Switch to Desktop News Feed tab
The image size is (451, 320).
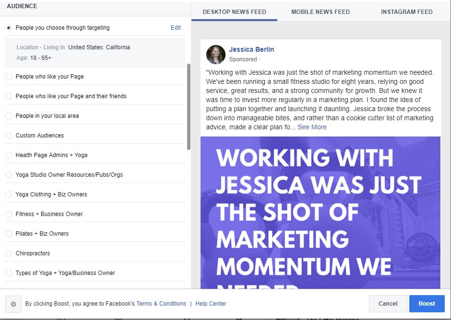(235, 12)
